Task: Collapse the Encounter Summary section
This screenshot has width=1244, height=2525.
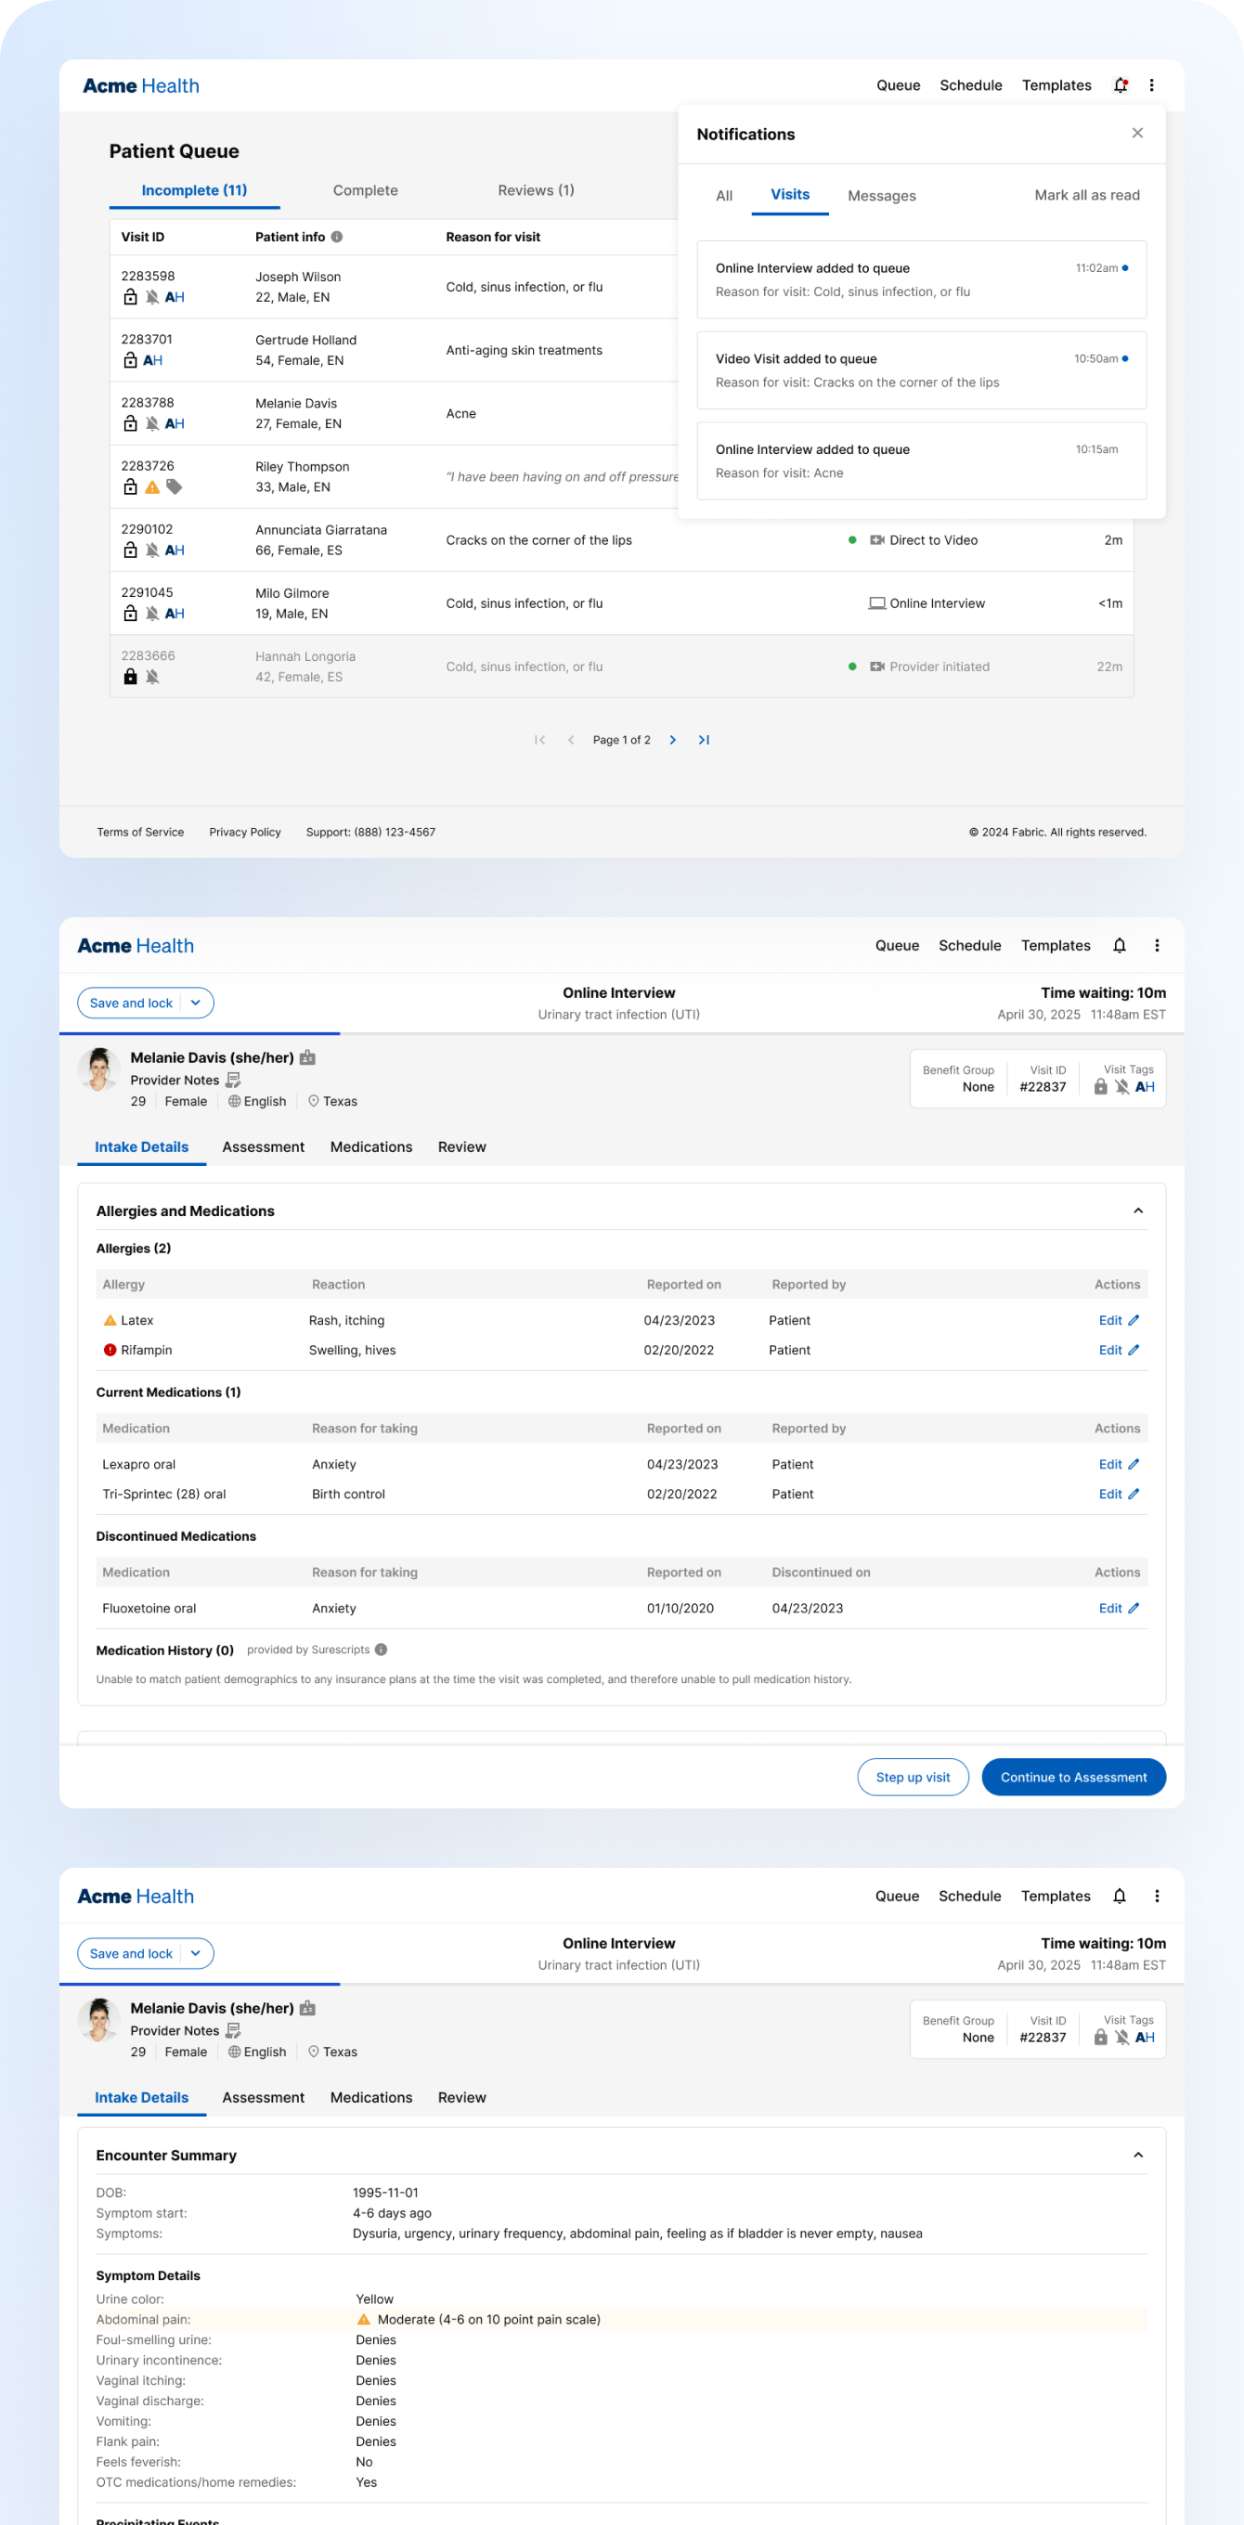Action: (x=1138, y=2156)
